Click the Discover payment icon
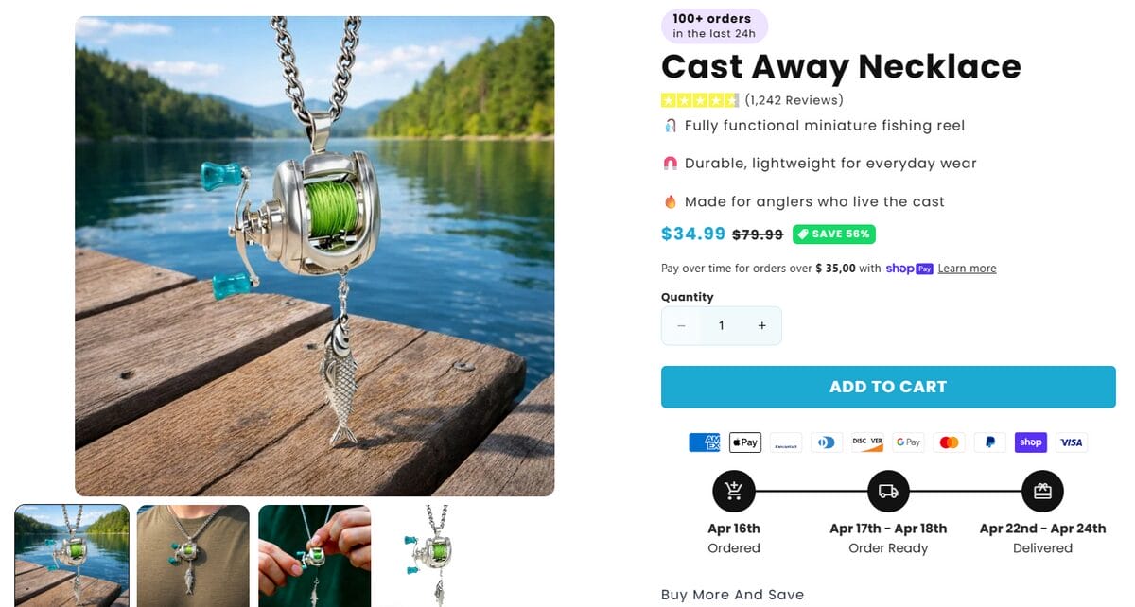 tap(866, 442)
